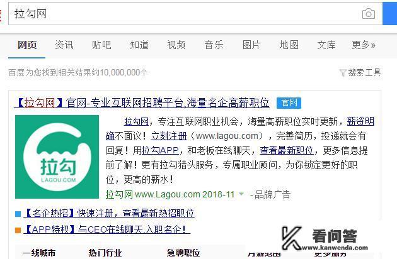
Task: Click the funnel icon beside 搜索工具
Action: [x=343, y=73]
